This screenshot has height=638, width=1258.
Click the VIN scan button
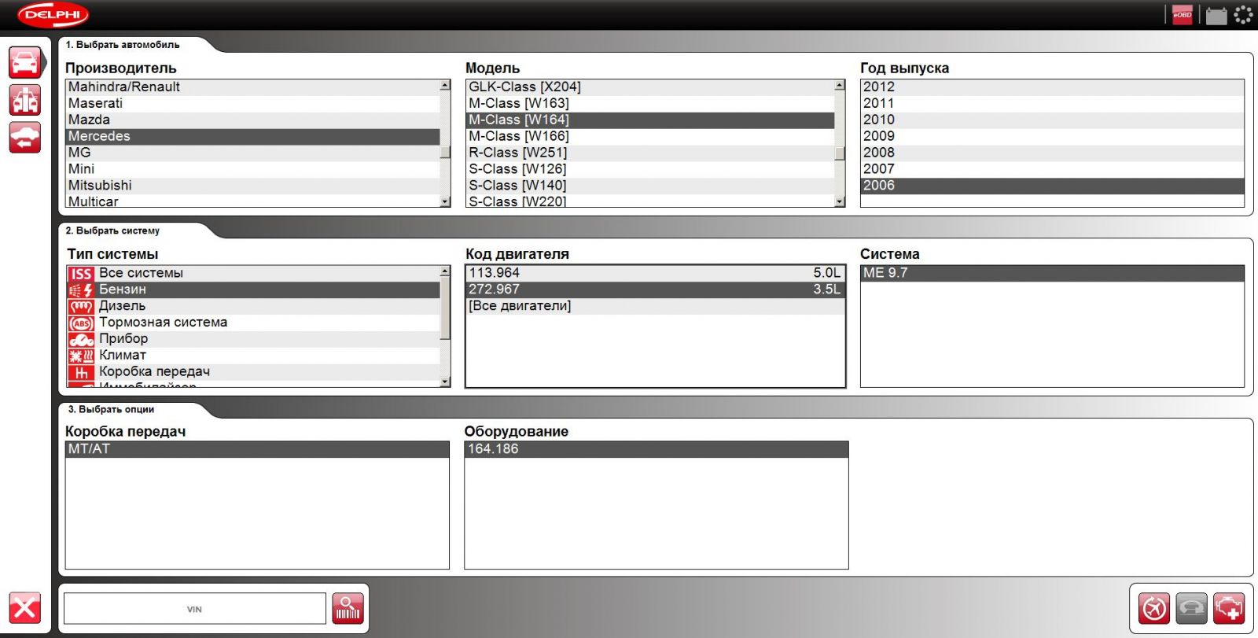[x=348, y=608]
